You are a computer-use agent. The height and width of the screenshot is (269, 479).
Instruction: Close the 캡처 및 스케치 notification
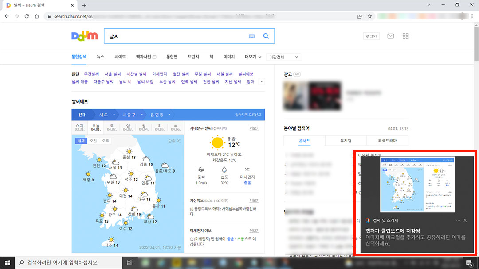[x=465, y=220]
